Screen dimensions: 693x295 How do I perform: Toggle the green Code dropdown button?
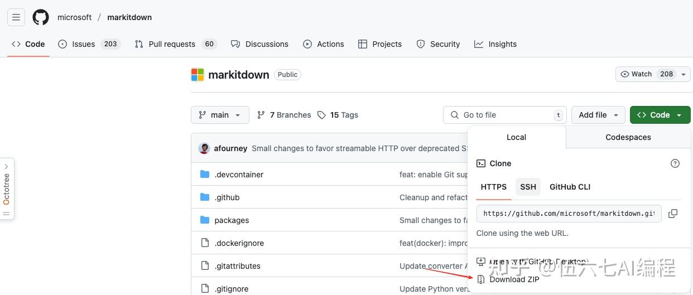pos(660,115)
